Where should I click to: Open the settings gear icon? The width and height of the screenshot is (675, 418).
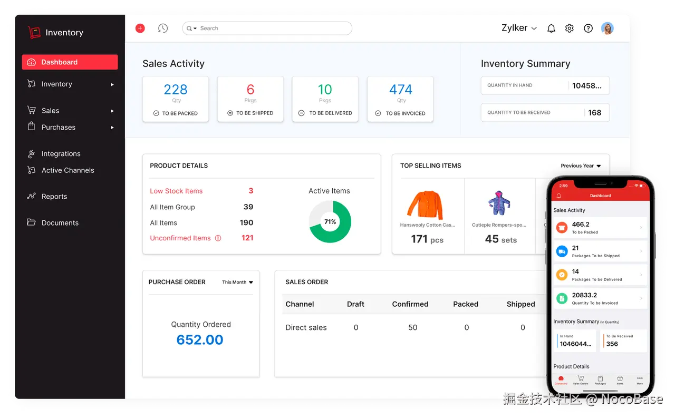(570, 28)
